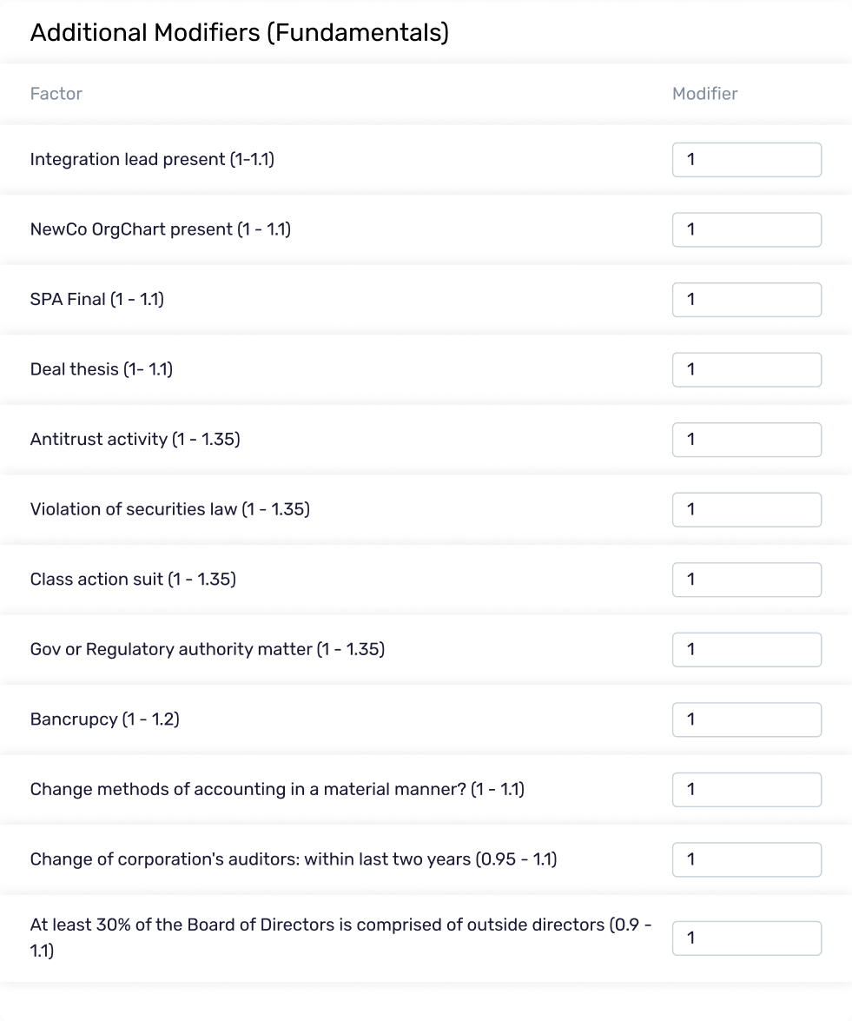The height and width of the screenshot is (1021, 852).
Task: Click the Class action suit modifier input
Action: 746,580
